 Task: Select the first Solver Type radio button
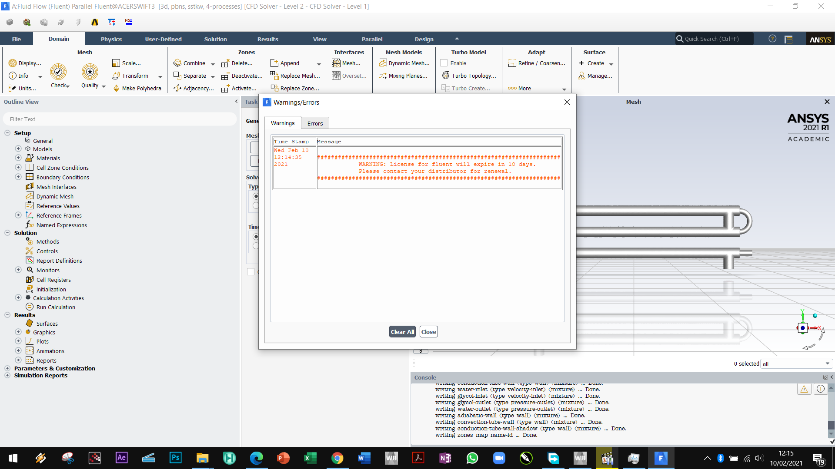(x=256, y=196)
